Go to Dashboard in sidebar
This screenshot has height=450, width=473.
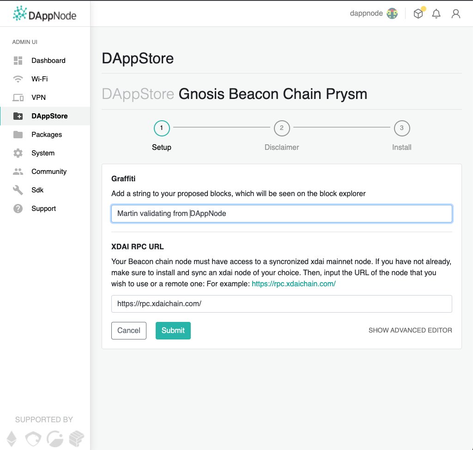point(45,61)
